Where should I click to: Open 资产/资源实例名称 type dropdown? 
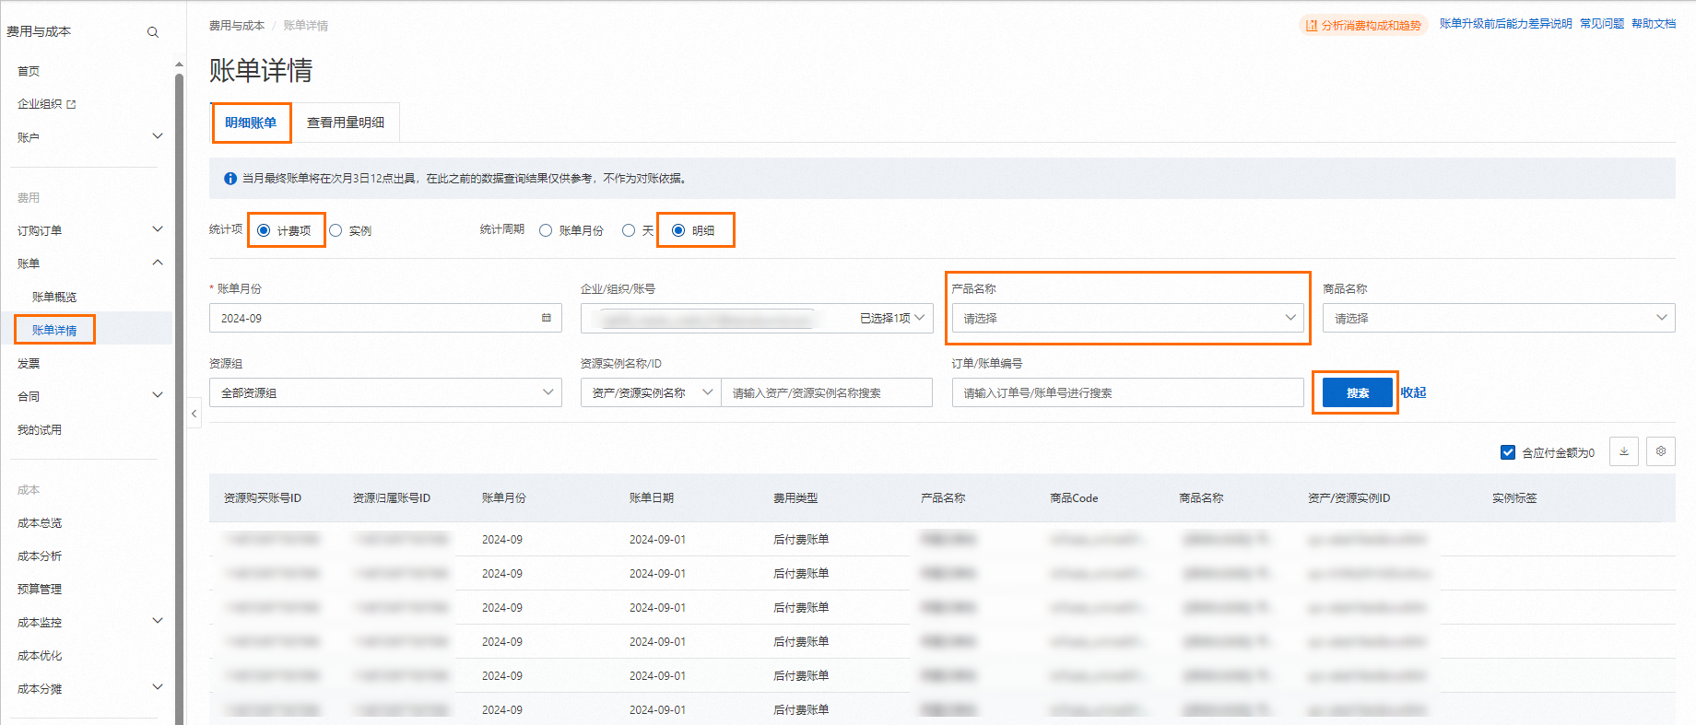tap(651, 392)
